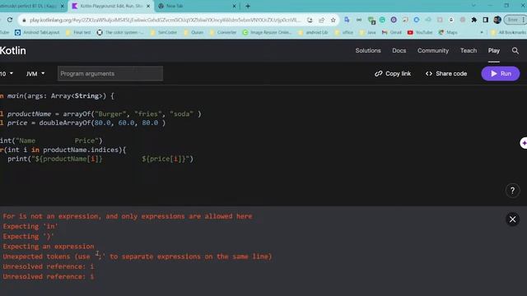Open the Final test bookmark folder
Image resolution: width=527 pixels, height=296 pixels.
click(x=78, y=32)
